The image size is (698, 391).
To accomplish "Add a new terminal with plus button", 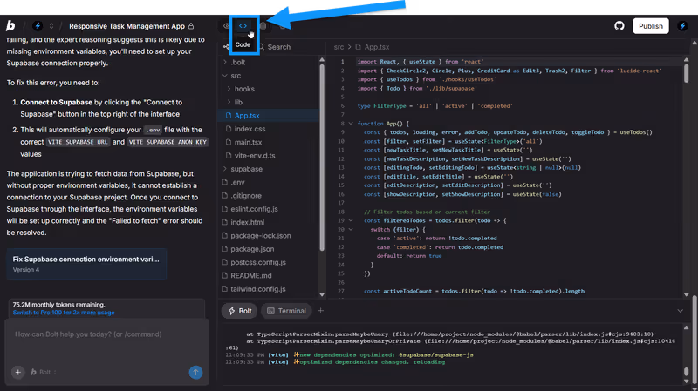I will (x=320, y=311).
